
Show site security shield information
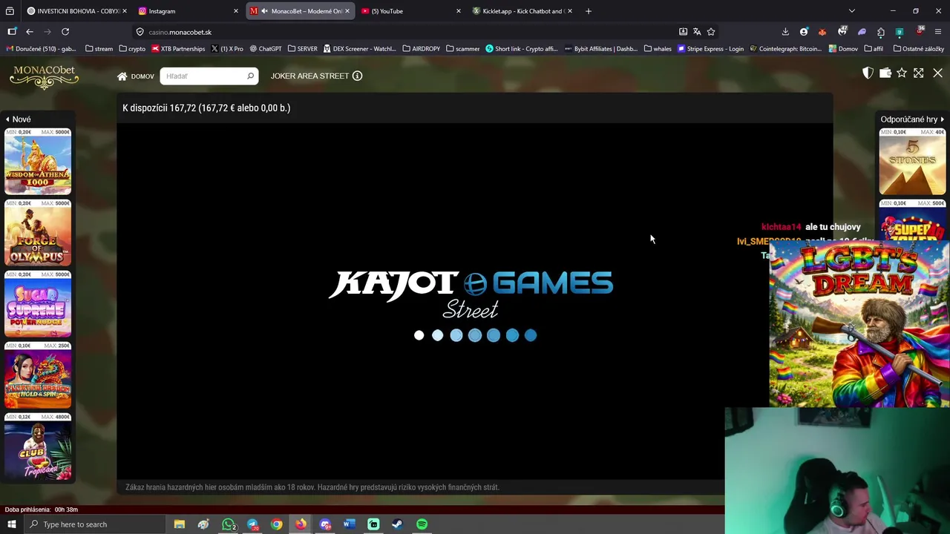[140, 32]
